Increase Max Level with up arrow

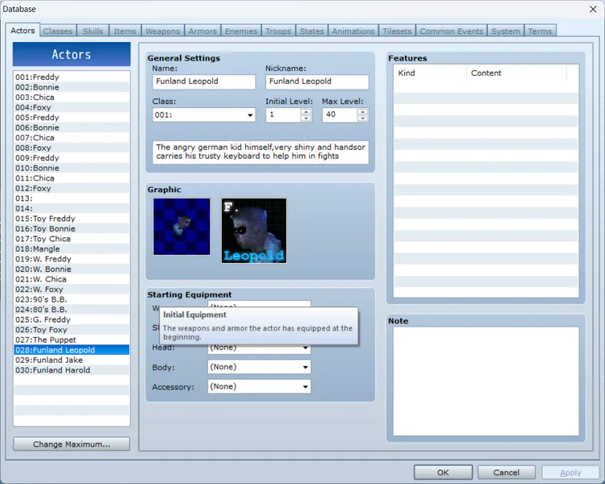pos(362,111)
